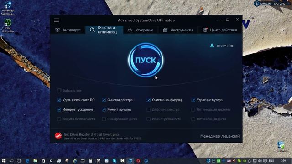Uncheck Очистка реестра option
Image resolution: width=292 pixels, height=164 pixels.
104,100
